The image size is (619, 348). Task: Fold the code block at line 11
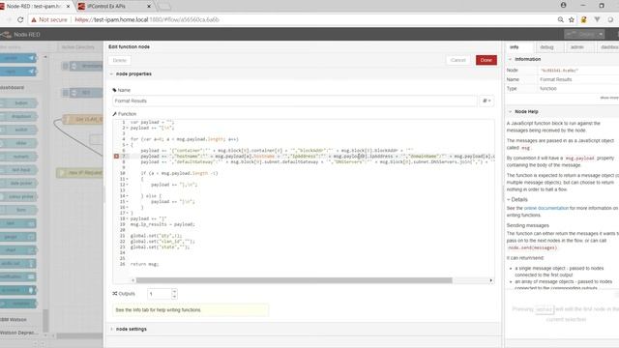point(127,179)
